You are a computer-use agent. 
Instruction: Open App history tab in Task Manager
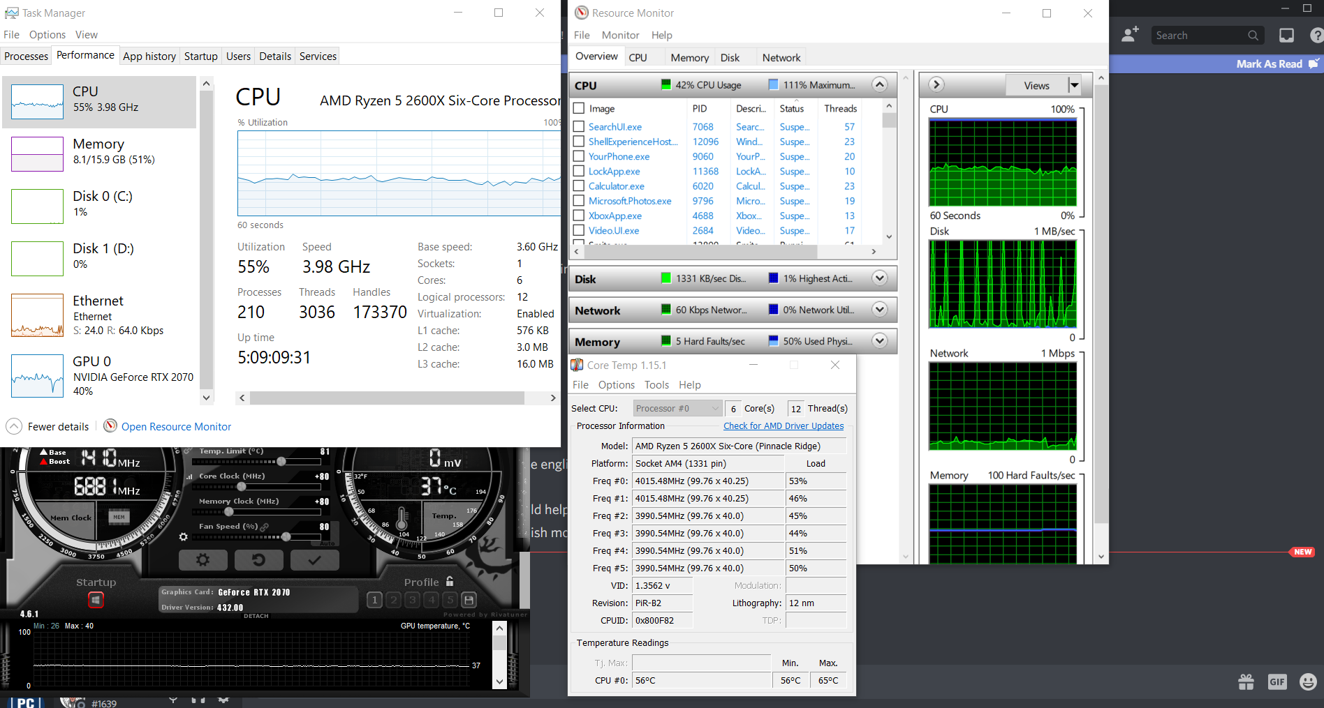149,56
